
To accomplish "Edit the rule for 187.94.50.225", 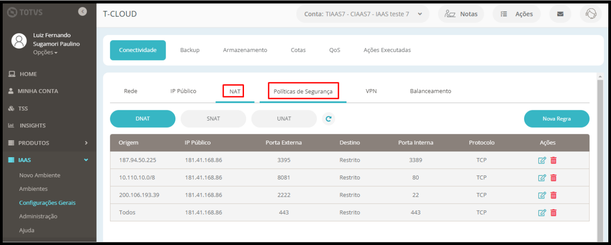I will [542, 160].
